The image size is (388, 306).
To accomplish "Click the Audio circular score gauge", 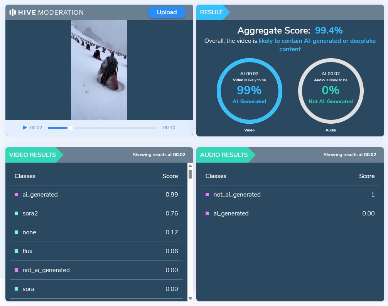I will click(331, 91).
